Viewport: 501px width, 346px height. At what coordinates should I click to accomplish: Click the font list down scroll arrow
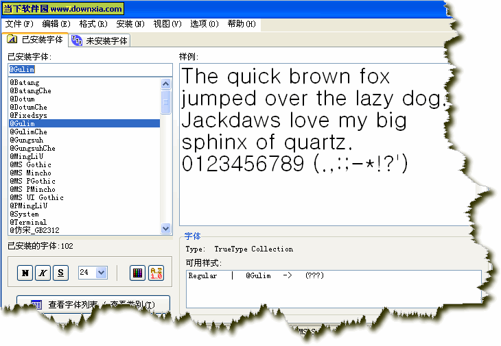tap(166, 228)
